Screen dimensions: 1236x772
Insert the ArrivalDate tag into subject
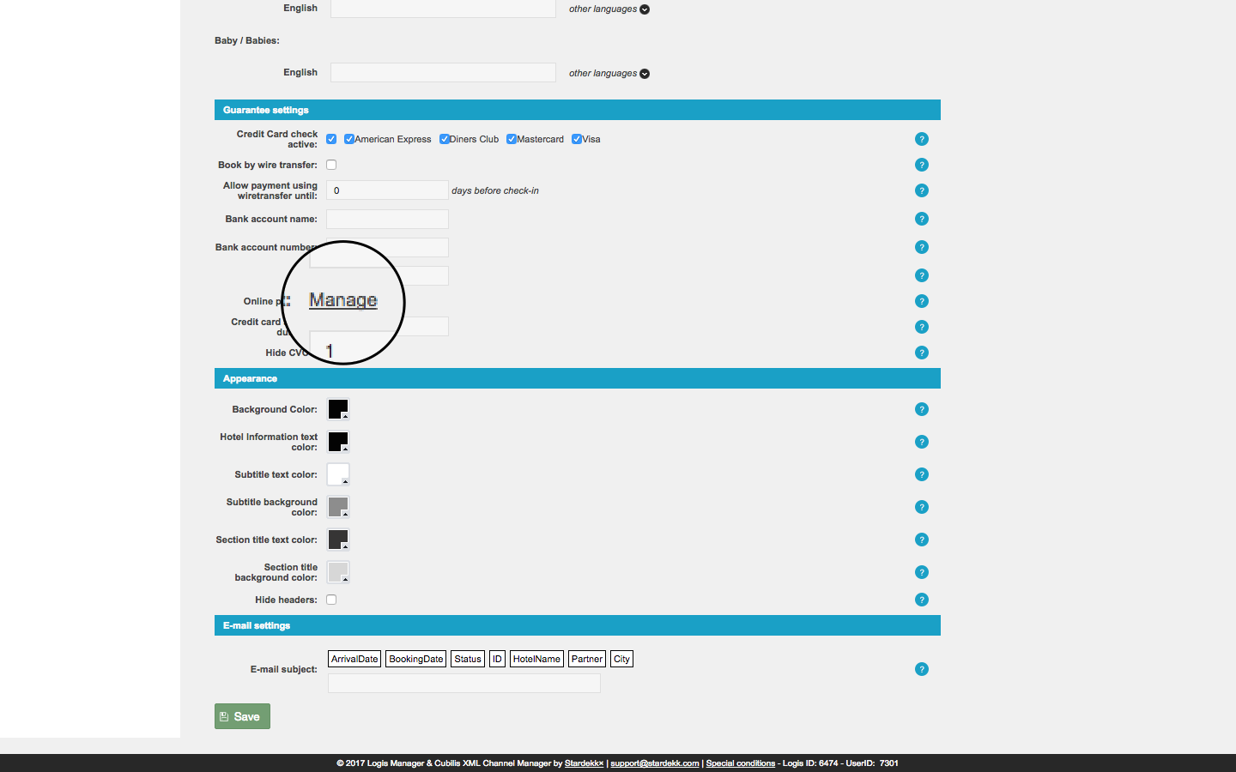pos(354,659)
